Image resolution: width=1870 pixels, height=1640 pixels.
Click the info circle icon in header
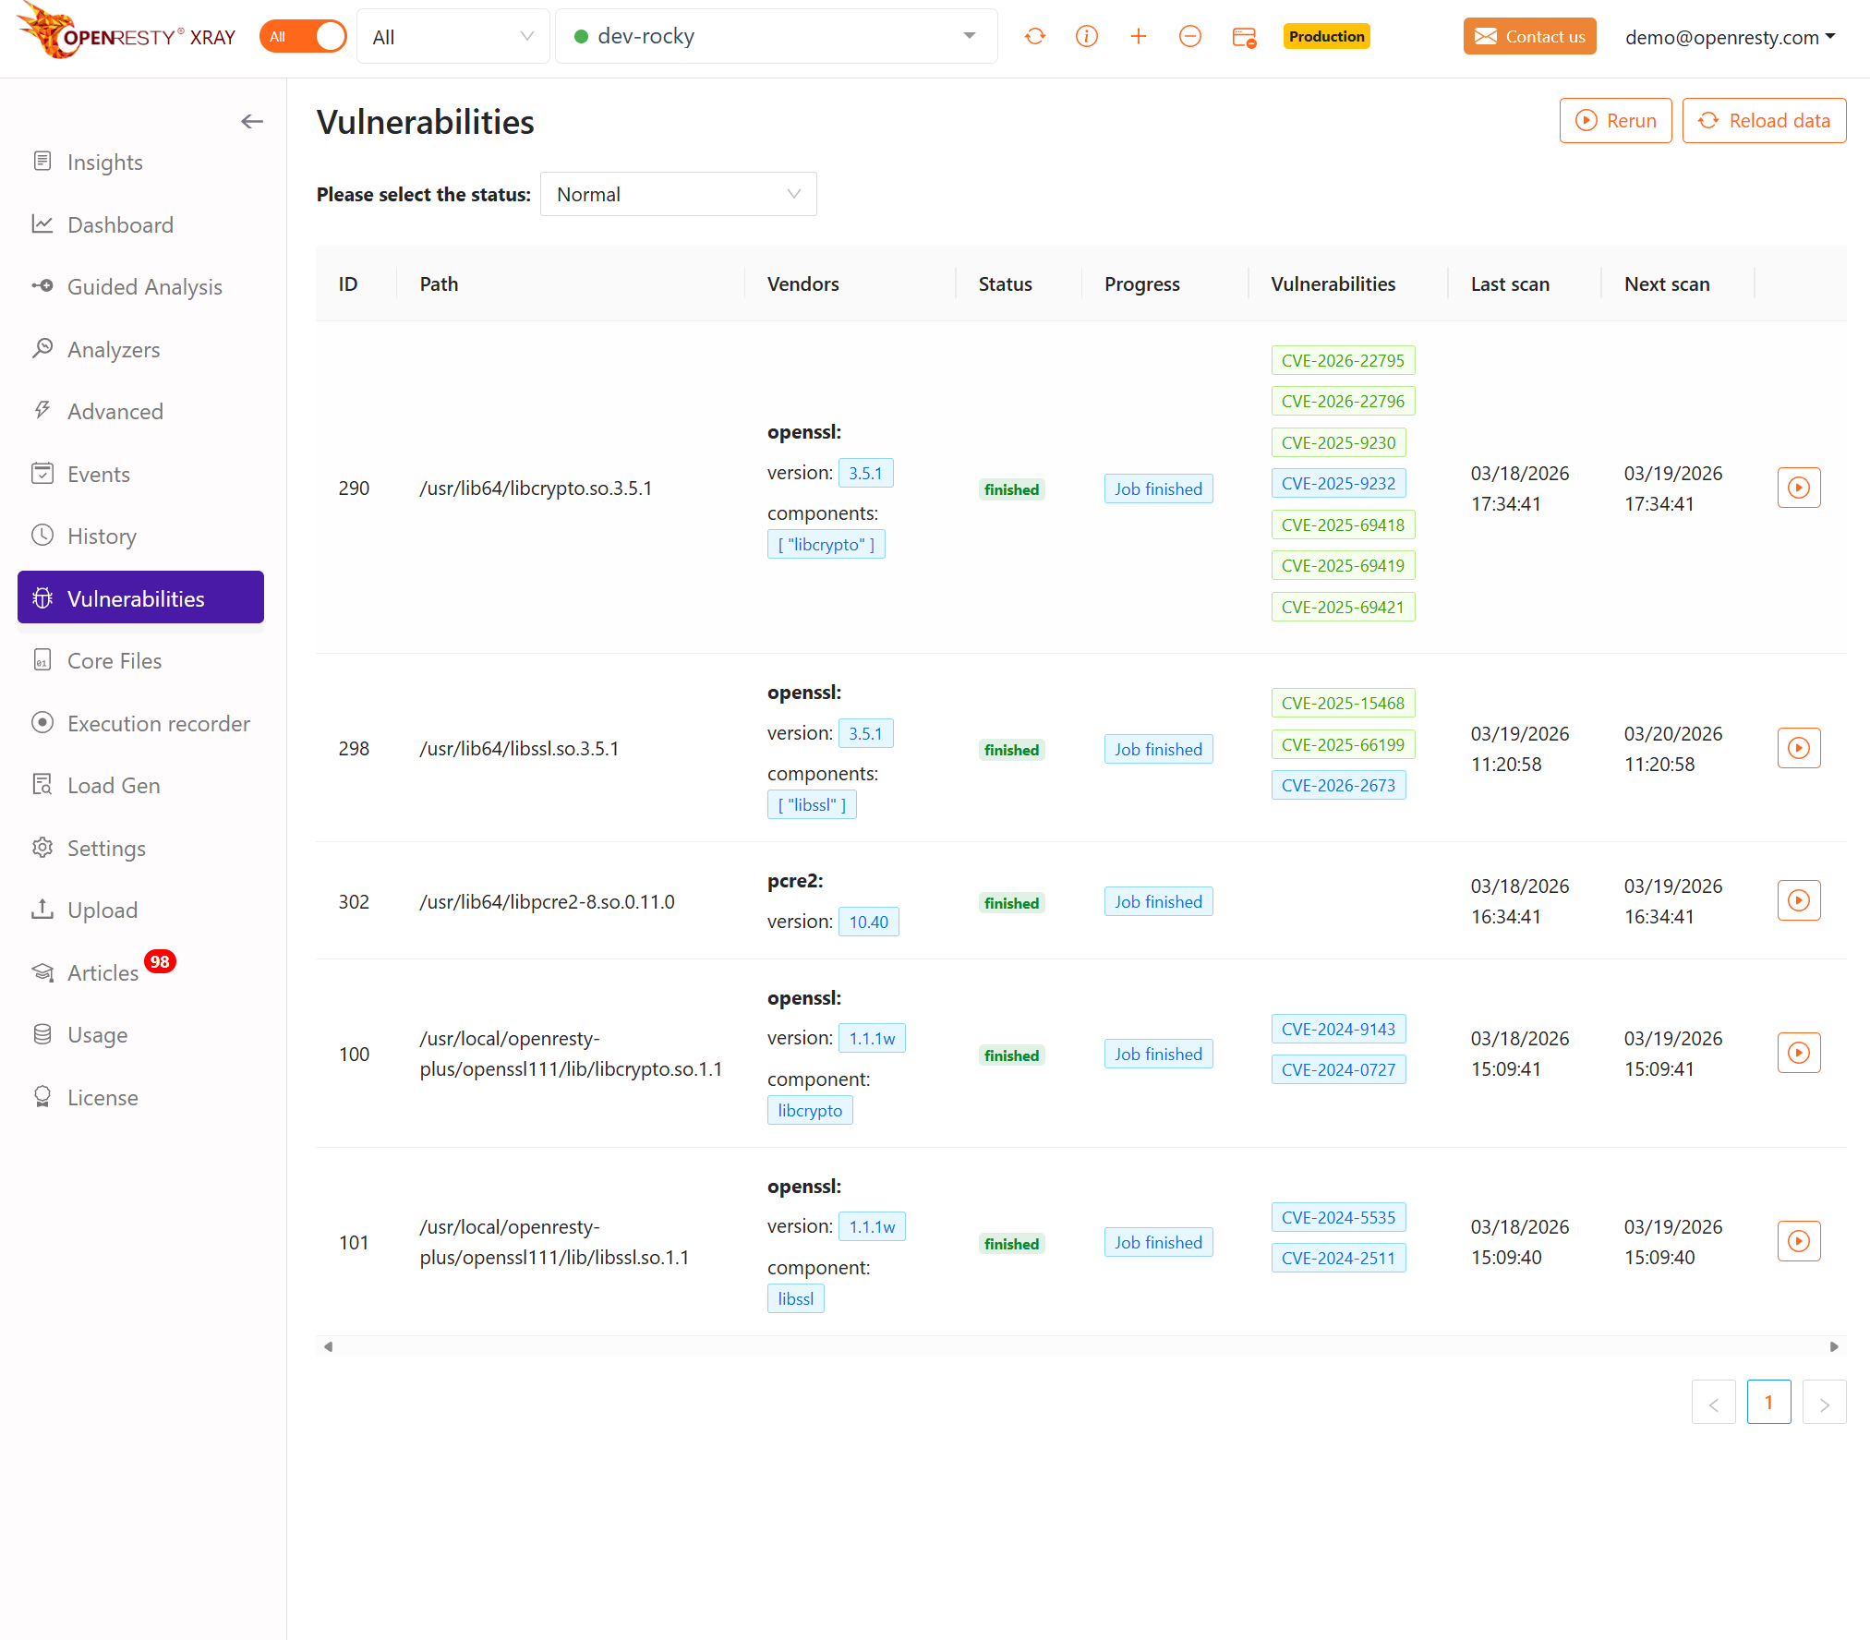pos(1086,37)
